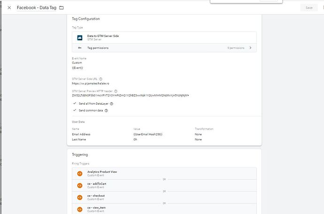
Task: Toggle Send all from DataLayer checkmark
Action: [x=75, y=103]
